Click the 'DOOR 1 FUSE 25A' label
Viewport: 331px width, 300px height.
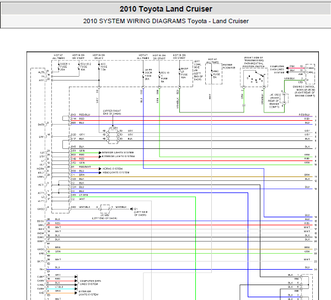(x=65, y=67)
